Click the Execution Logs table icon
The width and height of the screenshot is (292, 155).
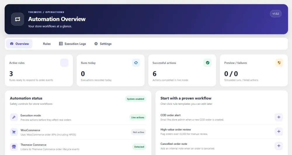[61, 44]
